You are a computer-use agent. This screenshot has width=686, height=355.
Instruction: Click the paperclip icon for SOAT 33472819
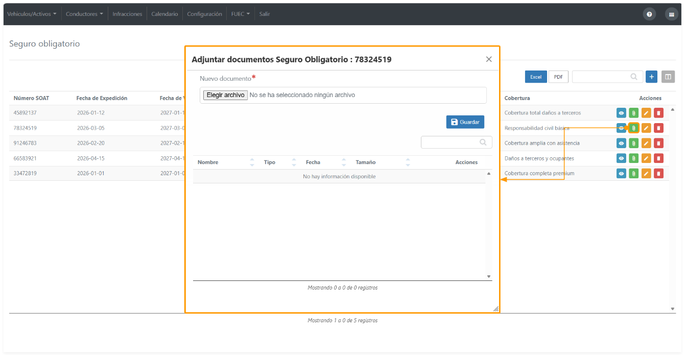(634, 174)
